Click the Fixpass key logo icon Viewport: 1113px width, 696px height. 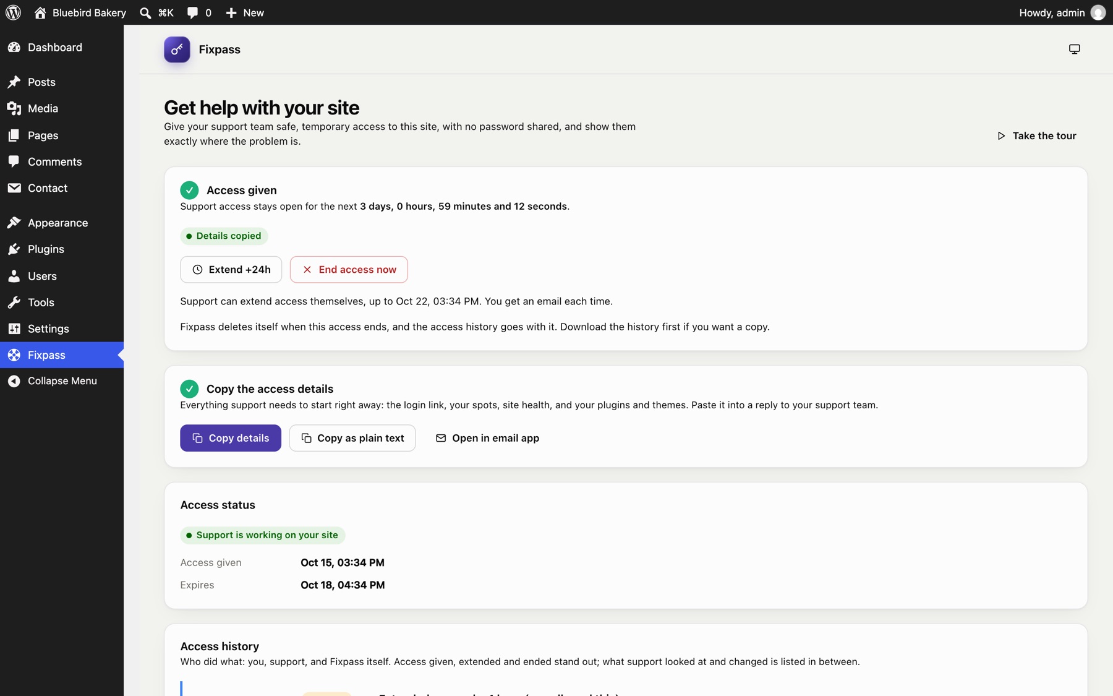click(x=177, y=49)
